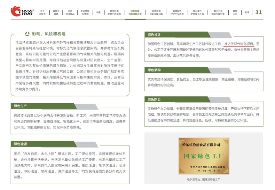Click the line ending 持续竞争力提升。
The width and height of the screenshot is (275, 190).
(x=28, y=89)
